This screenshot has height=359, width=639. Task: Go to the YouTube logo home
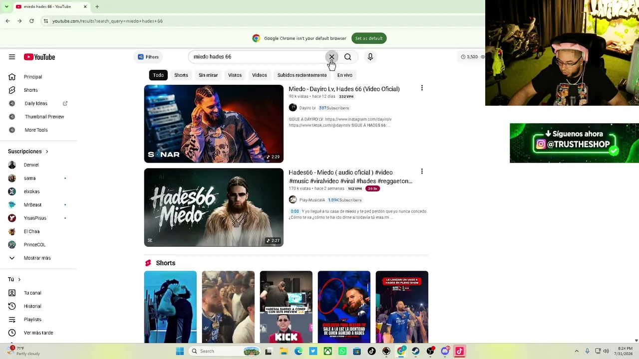click(39, 57)
